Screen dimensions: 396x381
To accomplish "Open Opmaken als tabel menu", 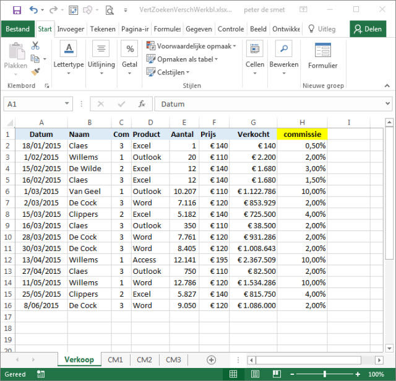I will (x=182, y=59).
